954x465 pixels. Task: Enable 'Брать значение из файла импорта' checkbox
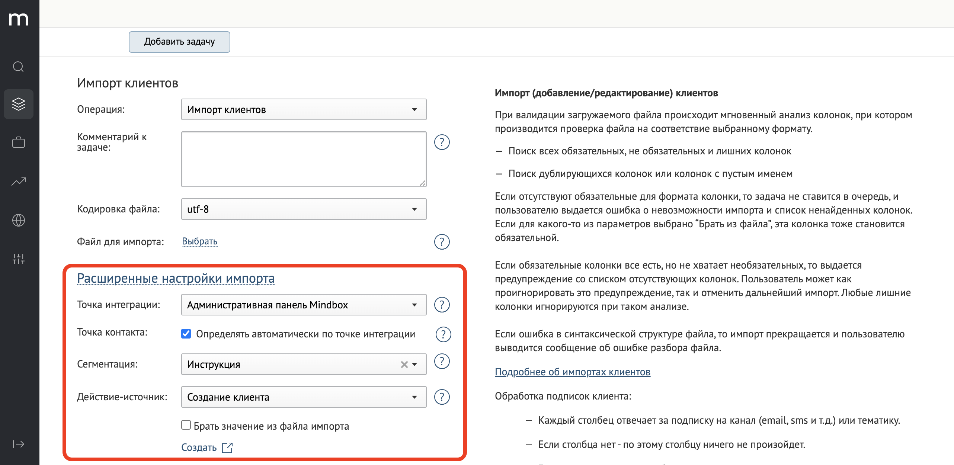coord(186,425)
